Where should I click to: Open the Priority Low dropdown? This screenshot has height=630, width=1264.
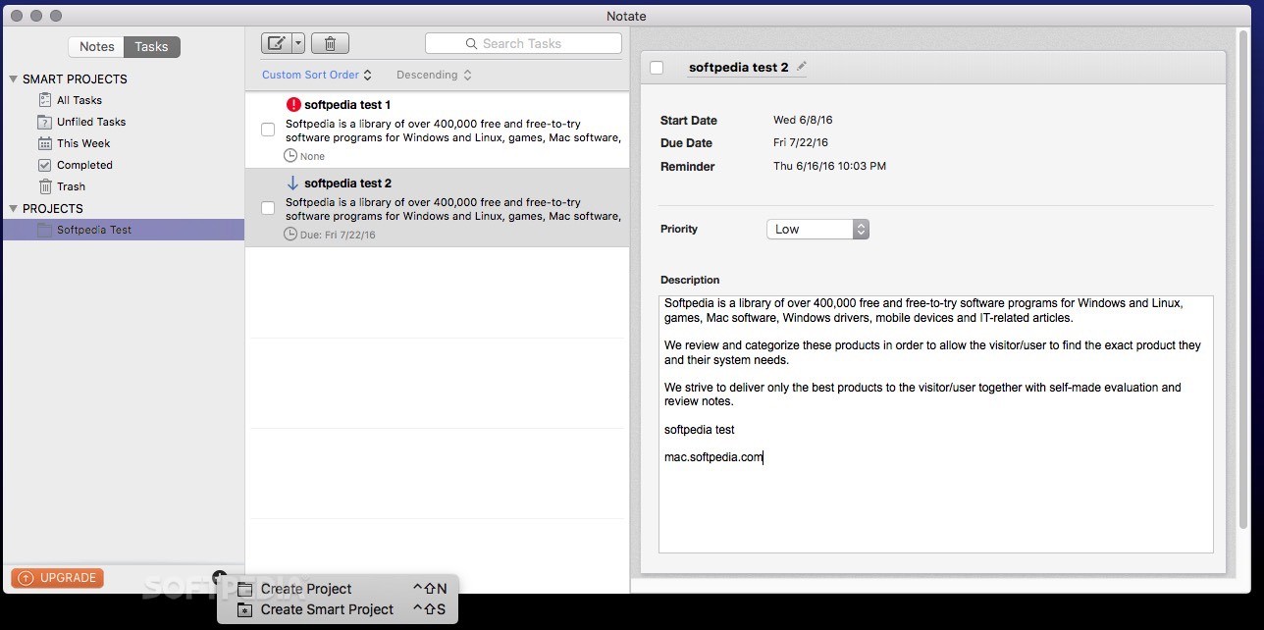(817, 229)
